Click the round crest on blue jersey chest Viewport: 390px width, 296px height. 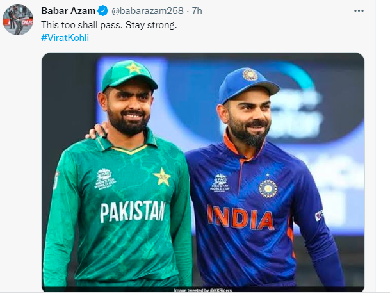[x=268, y=188]
